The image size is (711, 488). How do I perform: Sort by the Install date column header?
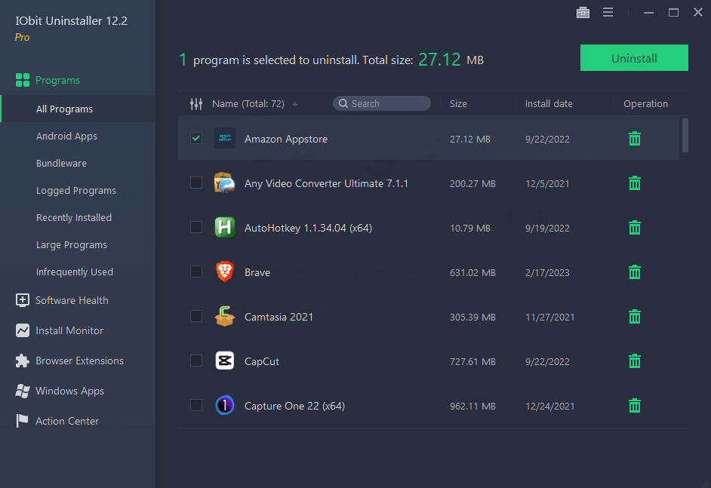[549, 104]
